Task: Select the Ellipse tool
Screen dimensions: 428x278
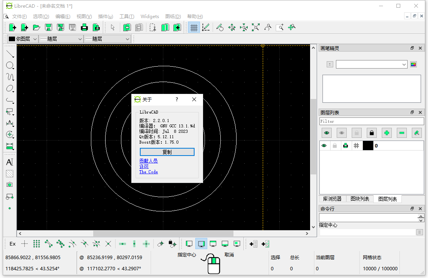Action: [x=10, y=89]
